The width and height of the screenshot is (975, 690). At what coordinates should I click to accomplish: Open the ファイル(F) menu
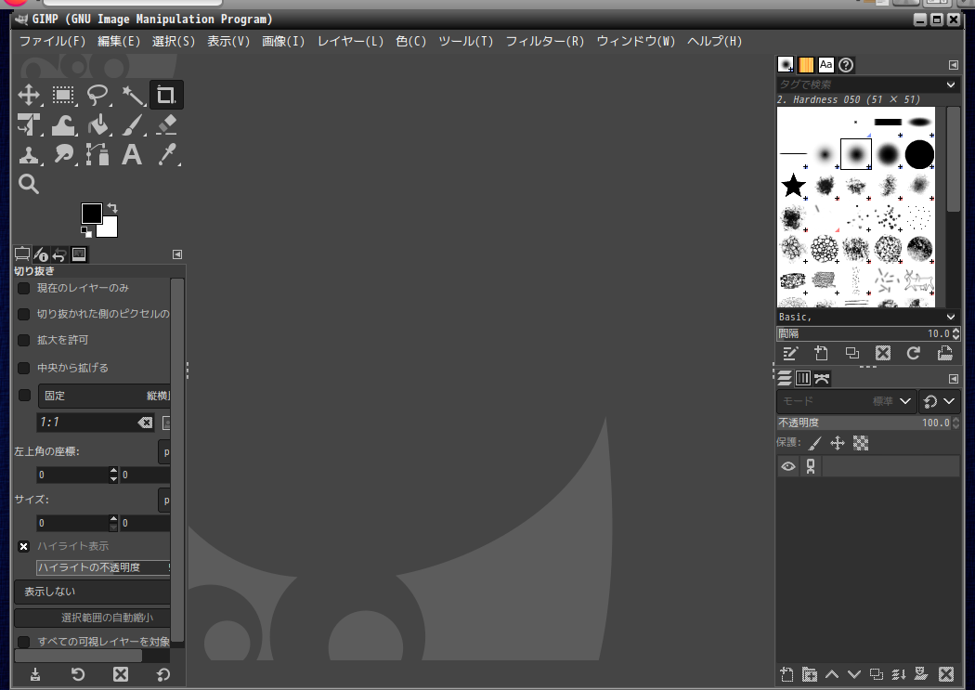pos(52,41)
